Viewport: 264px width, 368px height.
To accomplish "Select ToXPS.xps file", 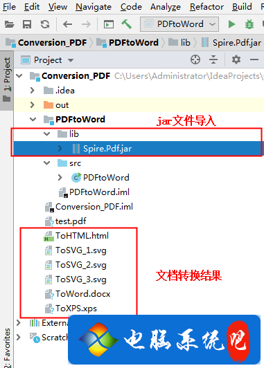I will point(76,309).
